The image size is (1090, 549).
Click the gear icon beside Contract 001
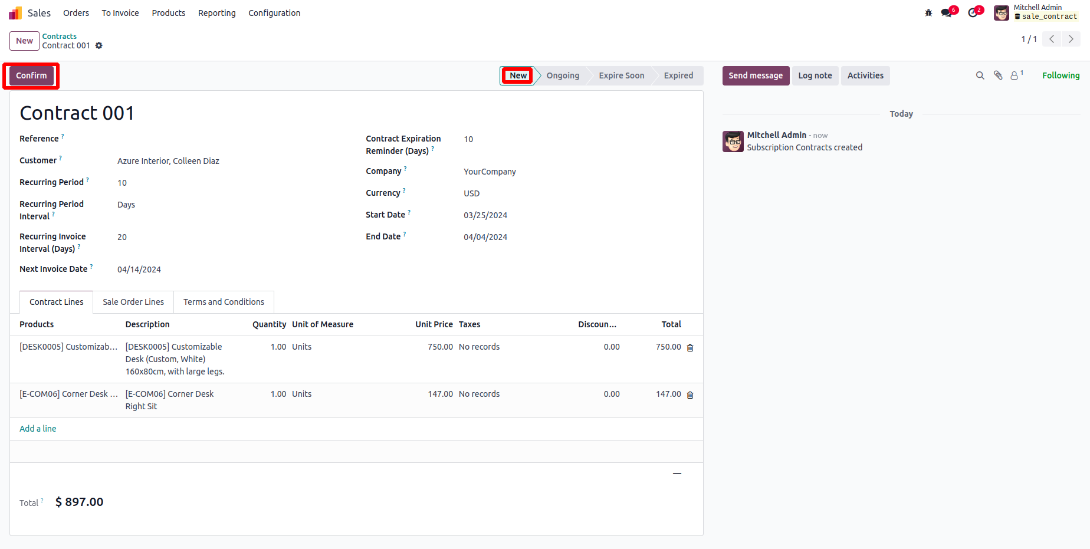pos(99,45)
